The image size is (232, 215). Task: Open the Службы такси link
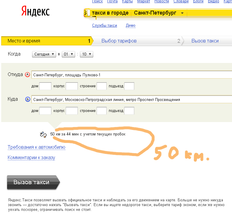click(105, 26)
